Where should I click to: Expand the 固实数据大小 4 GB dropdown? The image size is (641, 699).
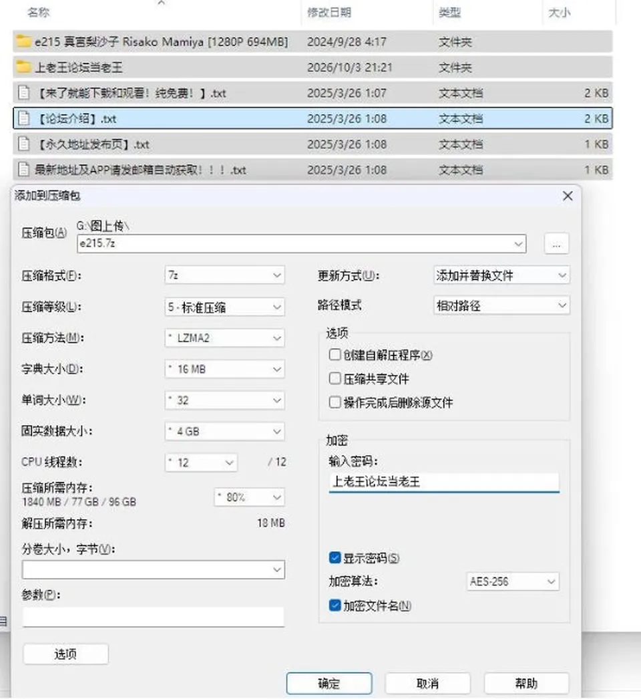[224, 432]
